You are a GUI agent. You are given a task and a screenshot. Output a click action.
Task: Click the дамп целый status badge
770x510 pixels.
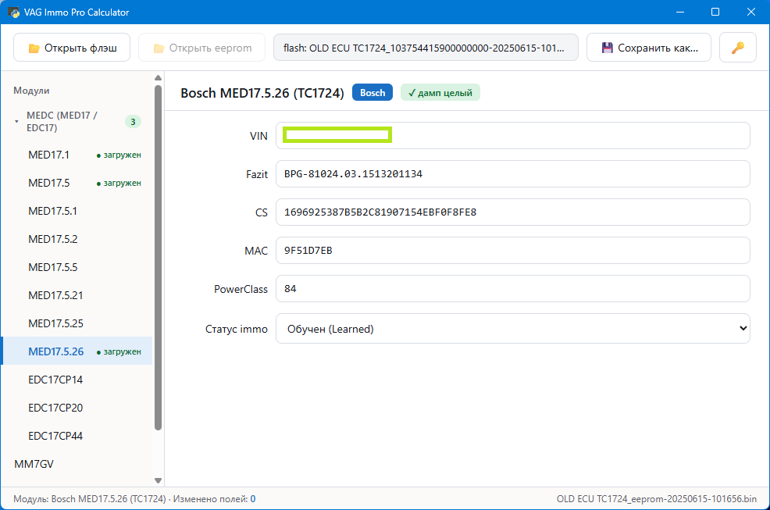(440, 92)
